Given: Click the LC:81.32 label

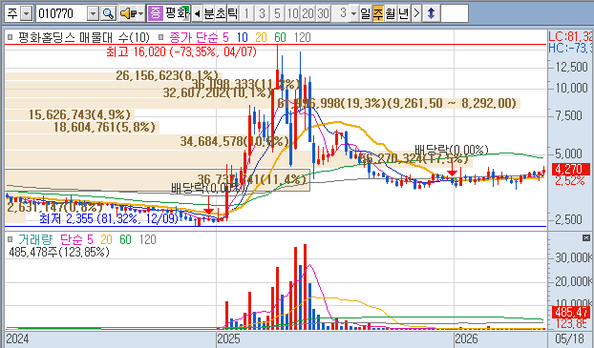Looking at the screenshot, I should coord(570,36).
